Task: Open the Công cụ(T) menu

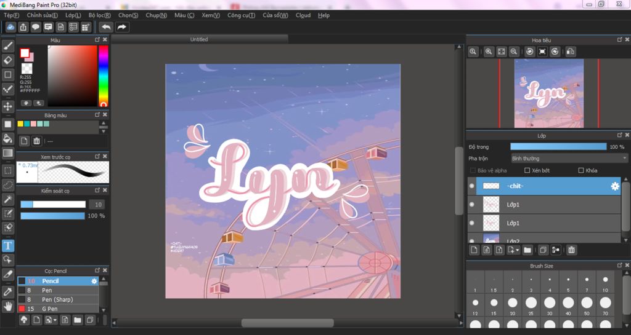Action: coord(241,15)
